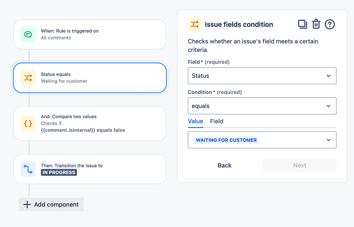This screenshot has width=354, height=227.
Task: Click the Issue fields condition header icon
Action: click(194, 24)
